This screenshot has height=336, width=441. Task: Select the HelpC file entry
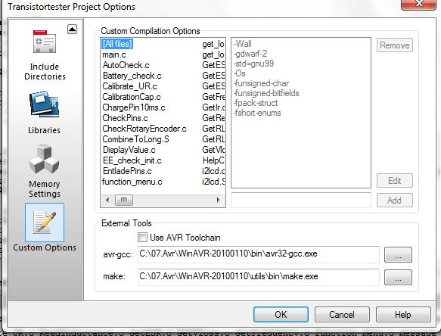click(x=213, y=160)
